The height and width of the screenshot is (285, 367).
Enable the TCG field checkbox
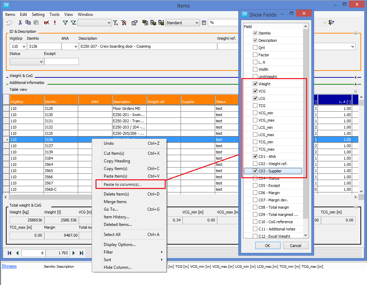pos(255,105)
